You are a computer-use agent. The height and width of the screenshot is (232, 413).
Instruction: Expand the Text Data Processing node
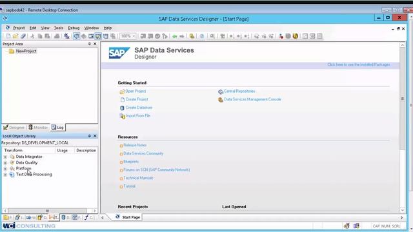pos(5,175)
